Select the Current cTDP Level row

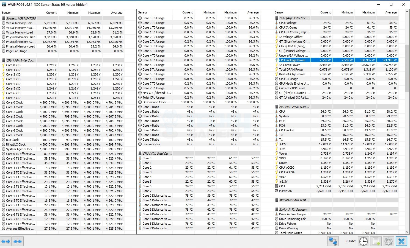point(336,88)
